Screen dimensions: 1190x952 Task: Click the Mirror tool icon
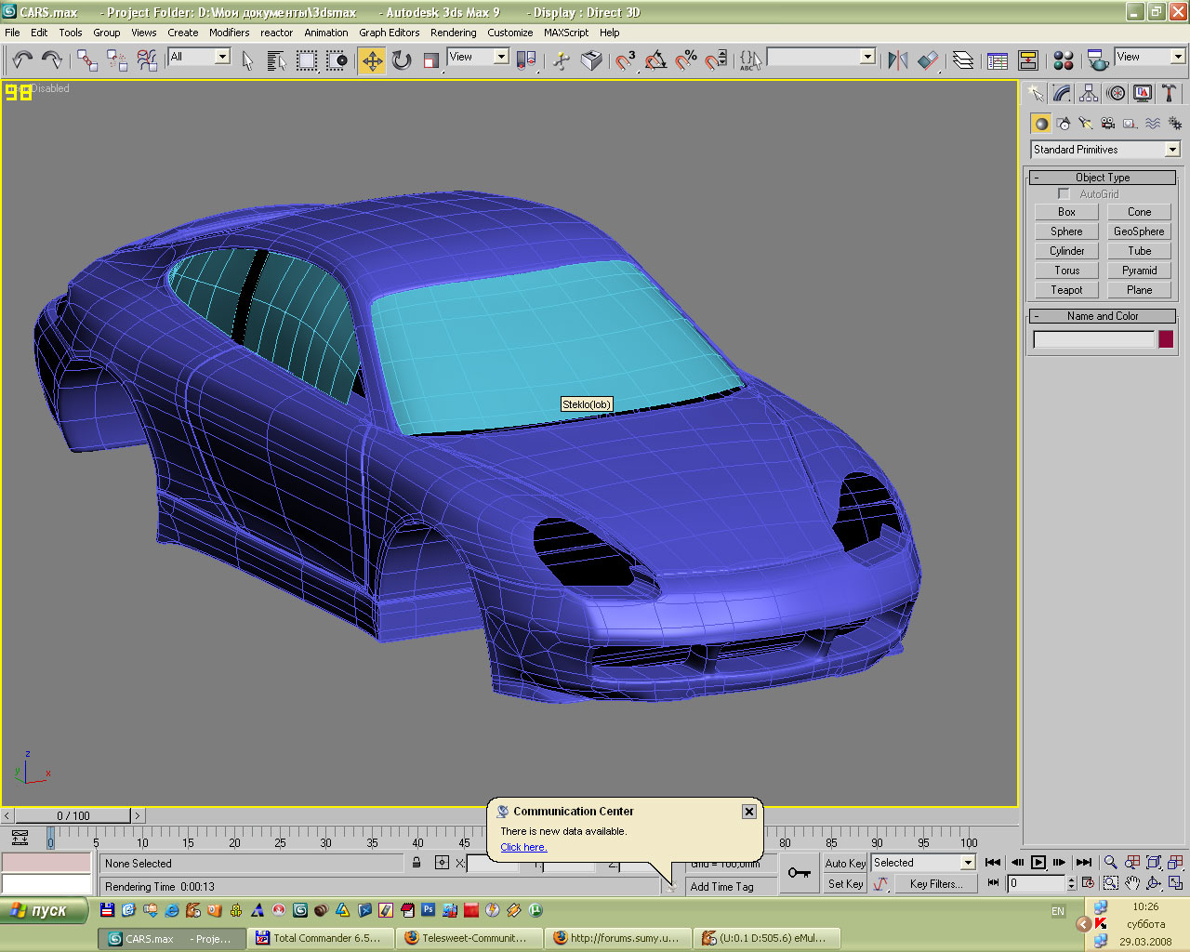coord(897,60)
